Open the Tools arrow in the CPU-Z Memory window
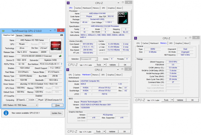The width and height of the screenshot is (201, 135). (172, 100)
